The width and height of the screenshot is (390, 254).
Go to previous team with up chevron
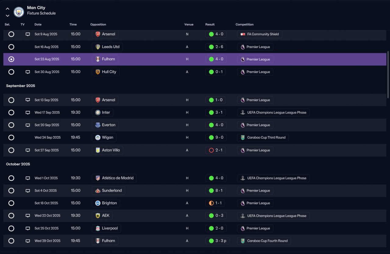(8, 9)
